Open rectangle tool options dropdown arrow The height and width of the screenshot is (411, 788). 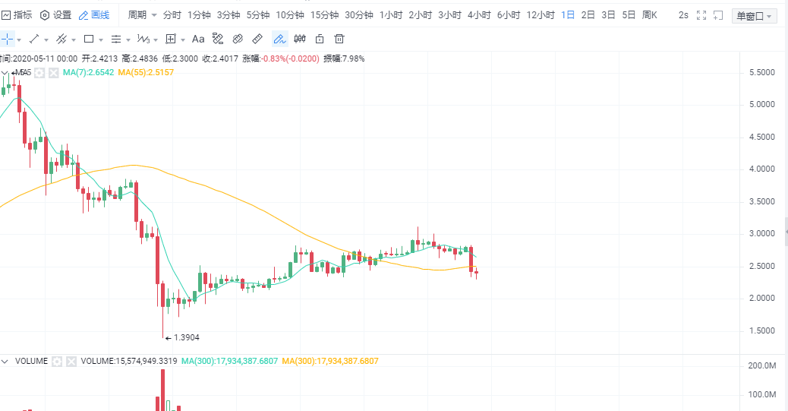[101, 40]
